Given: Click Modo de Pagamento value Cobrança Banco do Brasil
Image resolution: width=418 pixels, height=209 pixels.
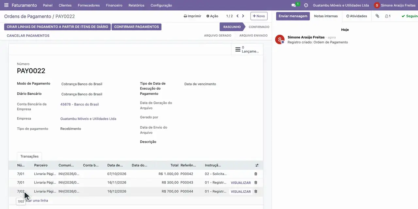Looking at the screenshot, I should [82, 84].
